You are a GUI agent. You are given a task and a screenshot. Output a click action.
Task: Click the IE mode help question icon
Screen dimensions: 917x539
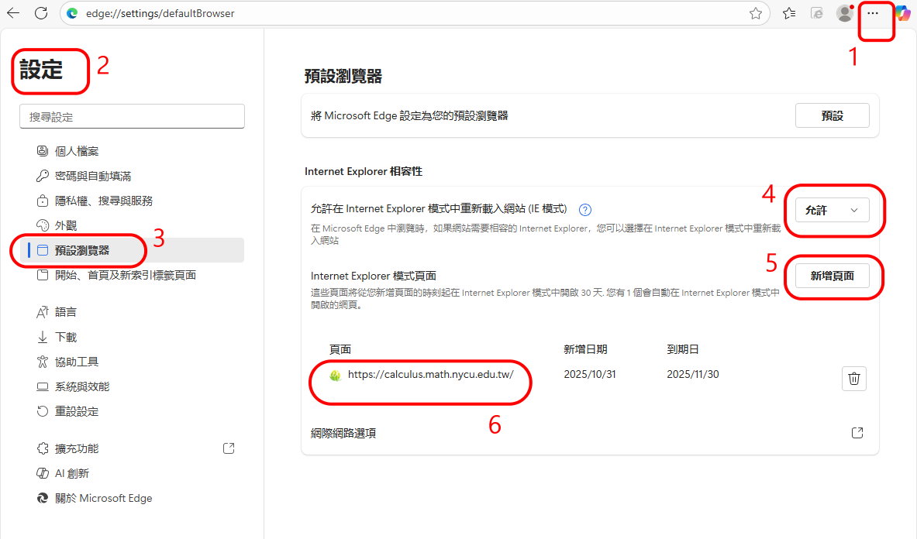point(585,209)
